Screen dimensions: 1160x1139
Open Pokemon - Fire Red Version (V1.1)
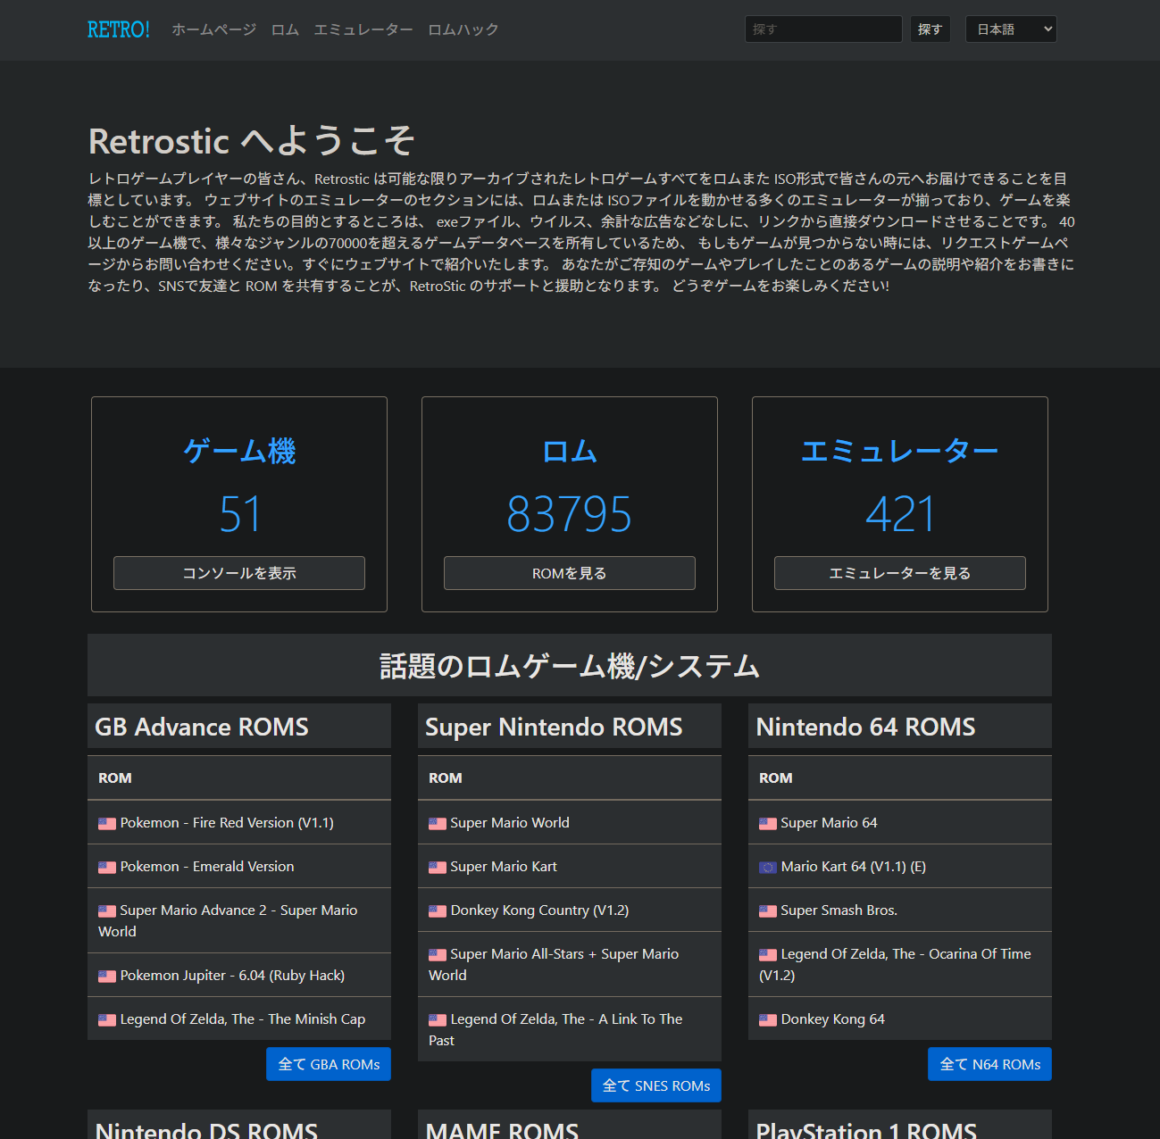227,823
